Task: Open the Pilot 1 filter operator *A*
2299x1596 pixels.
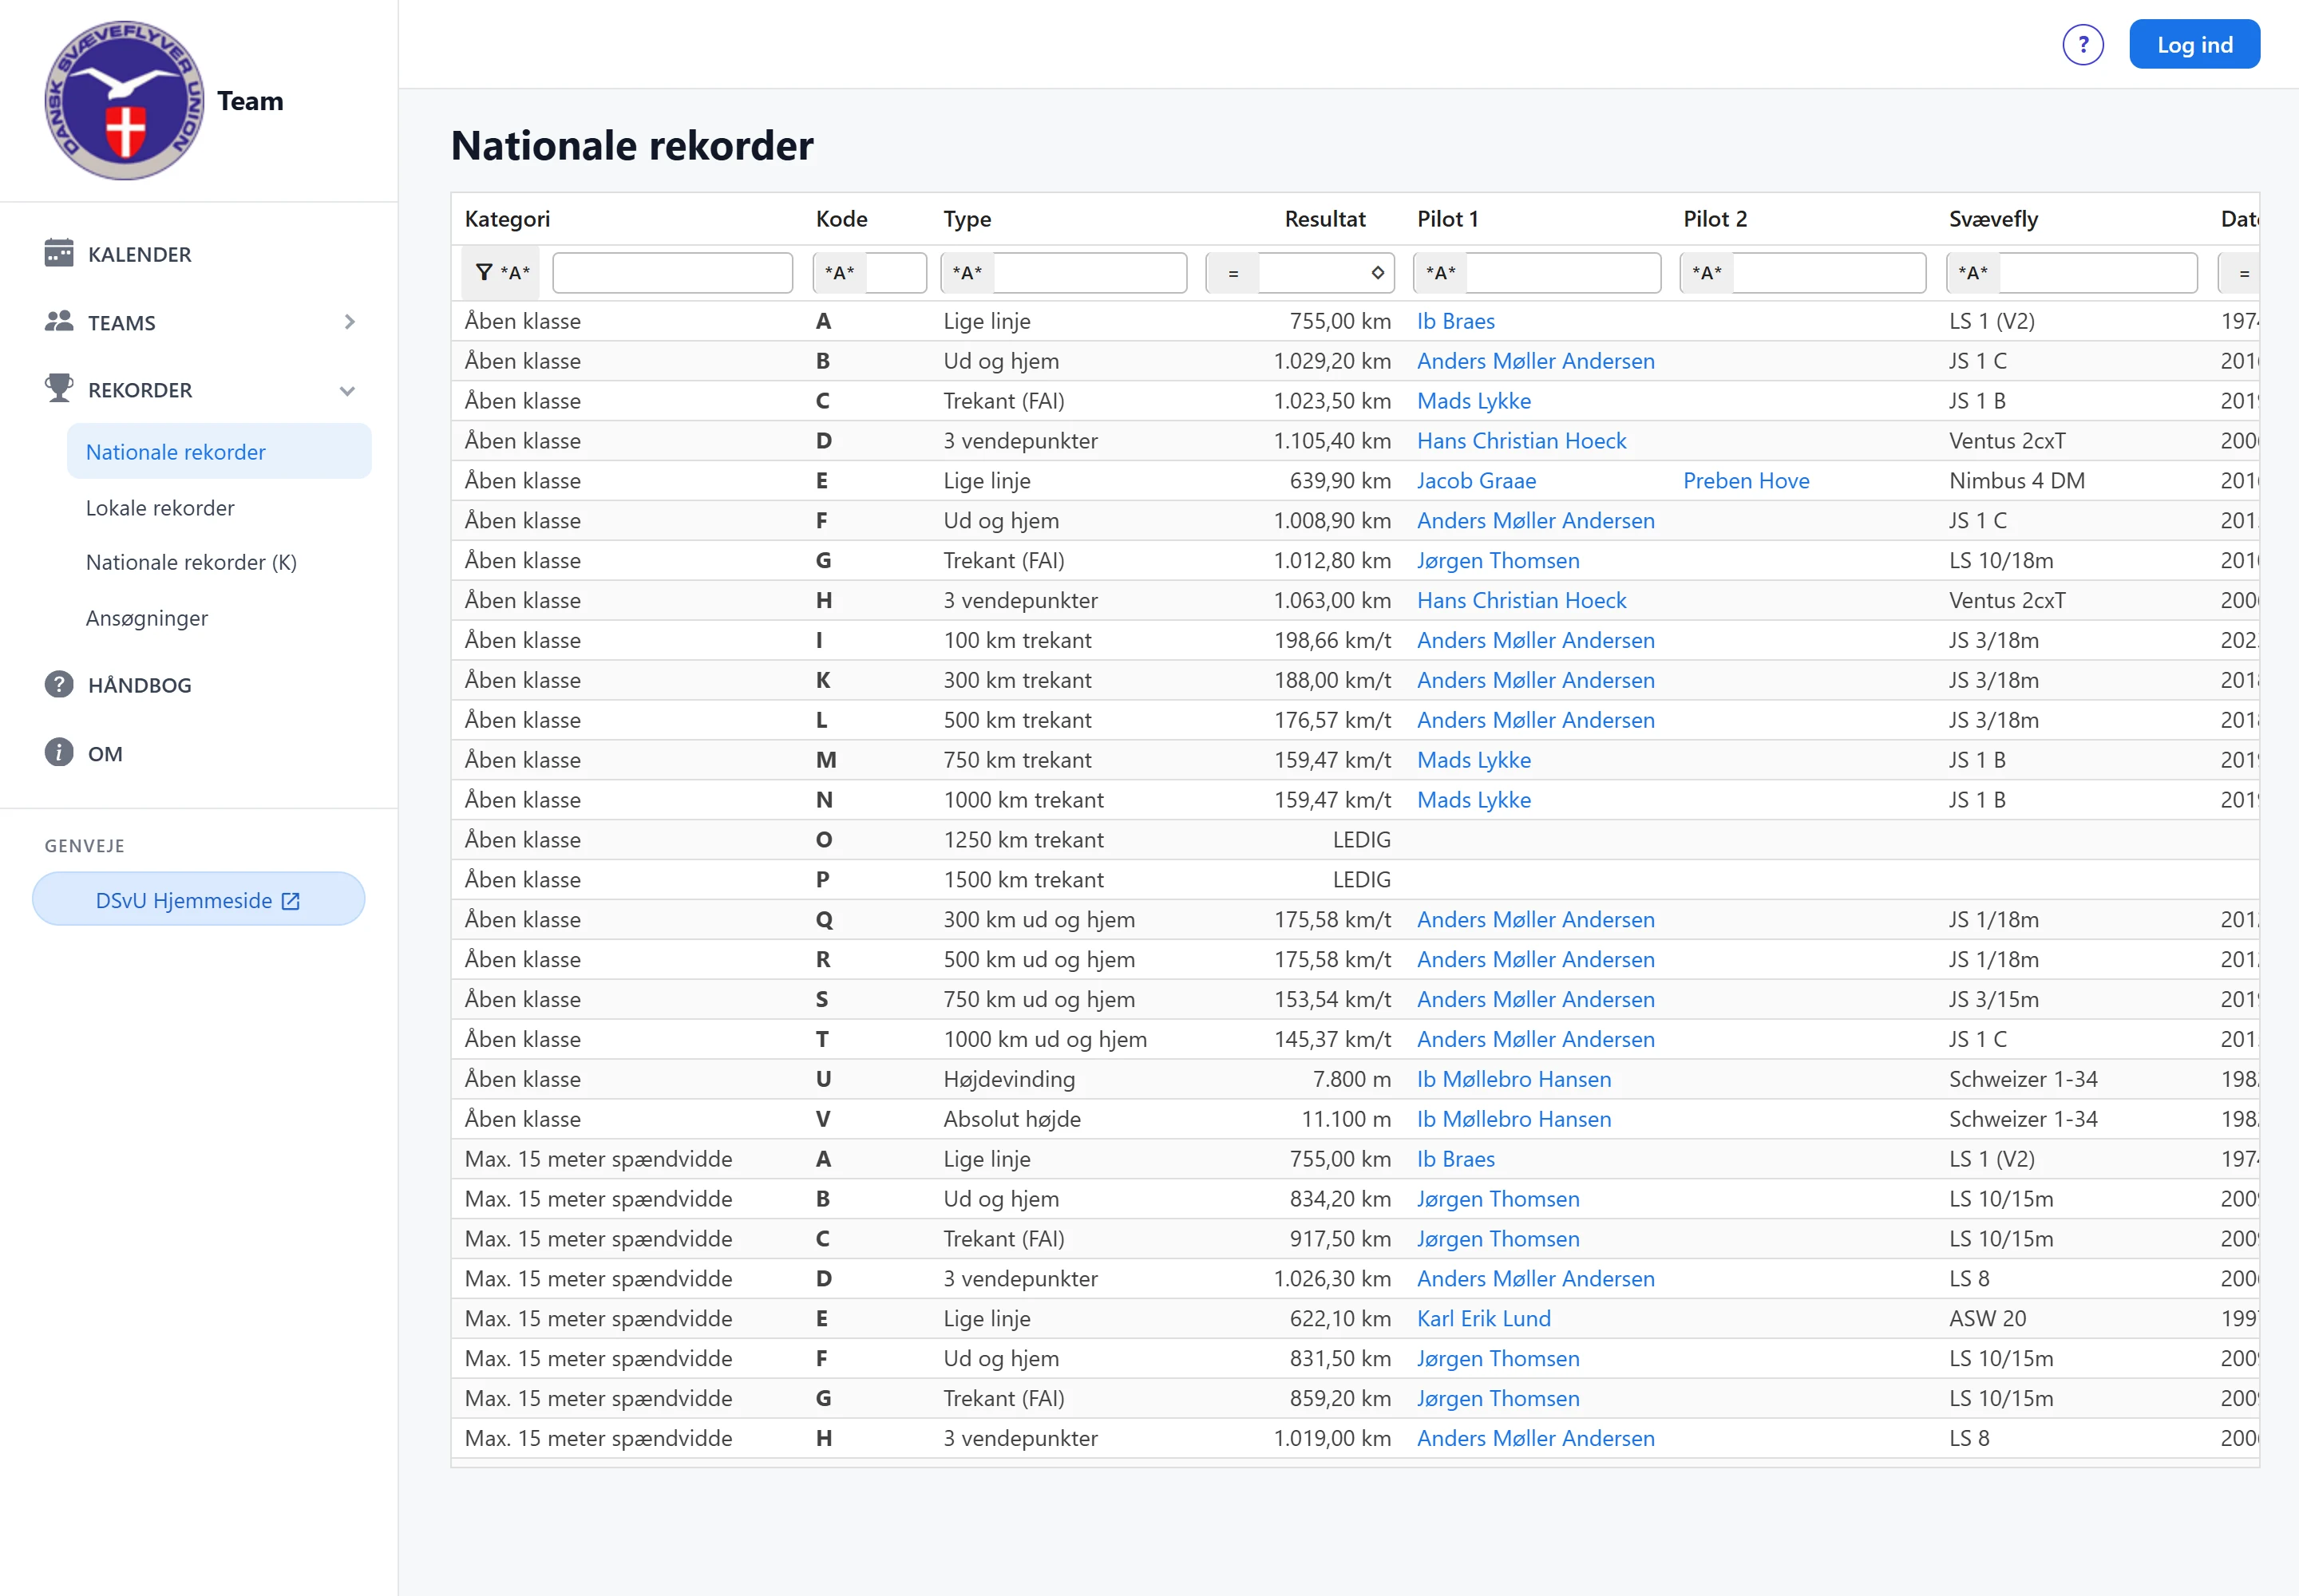Action: (x=1439, y=273)
